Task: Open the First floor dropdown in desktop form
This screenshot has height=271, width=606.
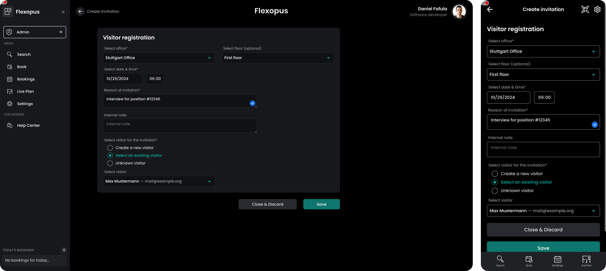Action: (x=278, y=58)
